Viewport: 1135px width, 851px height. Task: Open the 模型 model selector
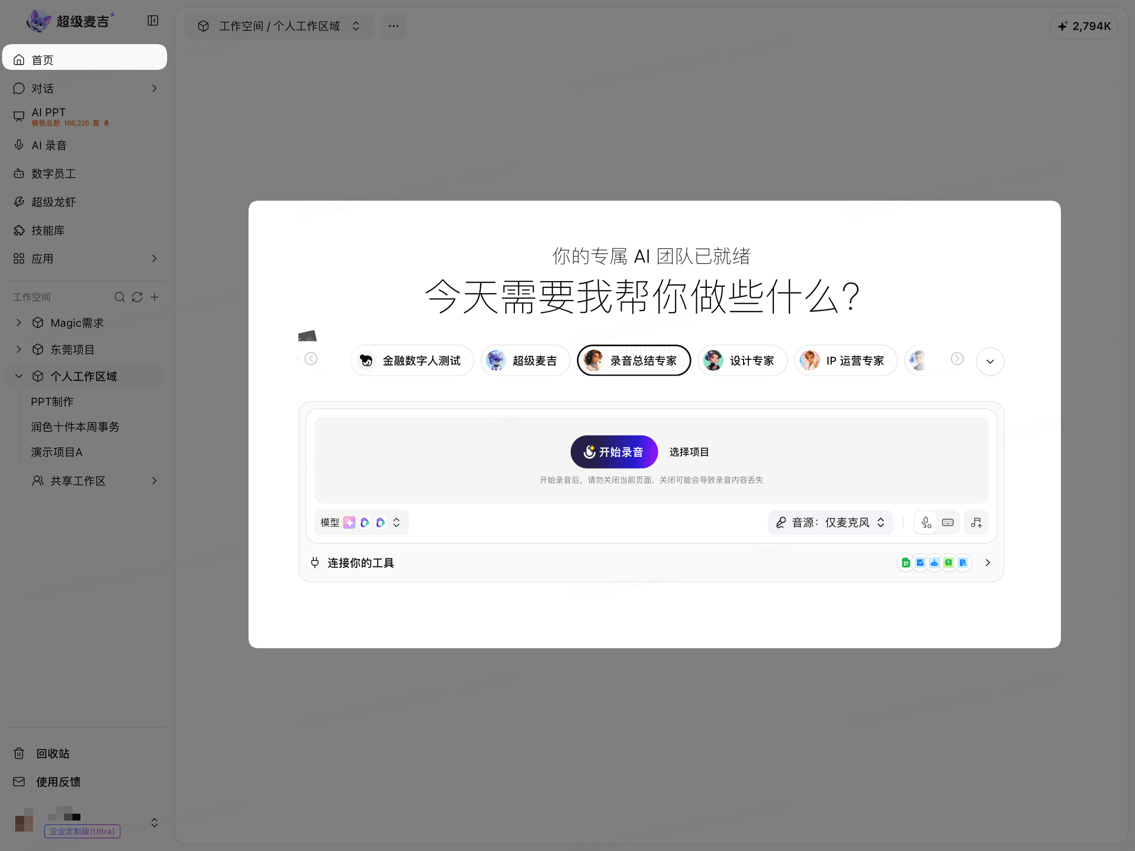362,523
